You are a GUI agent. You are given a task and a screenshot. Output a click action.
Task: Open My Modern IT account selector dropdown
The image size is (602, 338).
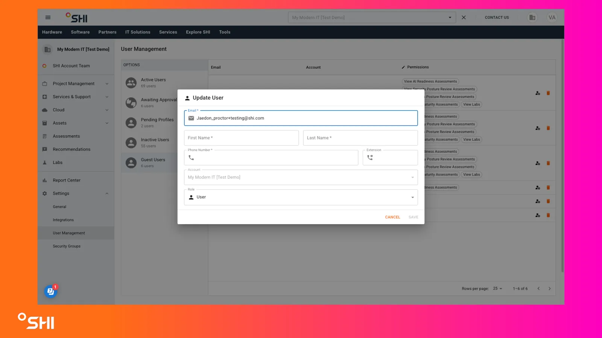(372, 17)
